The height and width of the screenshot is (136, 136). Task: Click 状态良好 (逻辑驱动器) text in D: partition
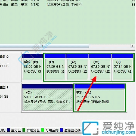tap(93, 102)
